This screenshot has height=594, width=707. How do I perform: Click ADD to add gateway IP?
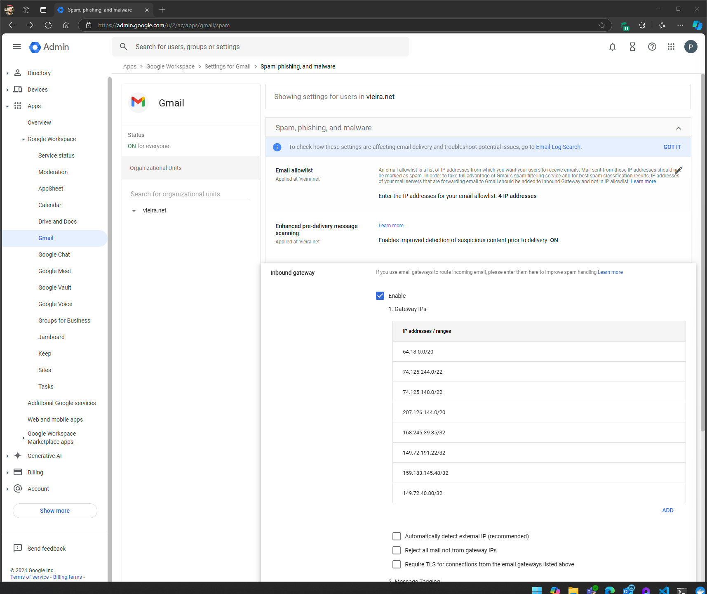pyautogui.click(x=668, y=510)
